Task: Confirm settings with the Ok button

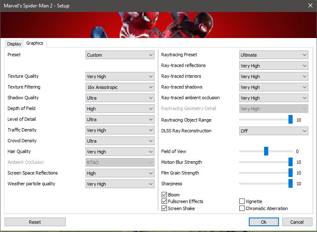Action: point(264,222)
